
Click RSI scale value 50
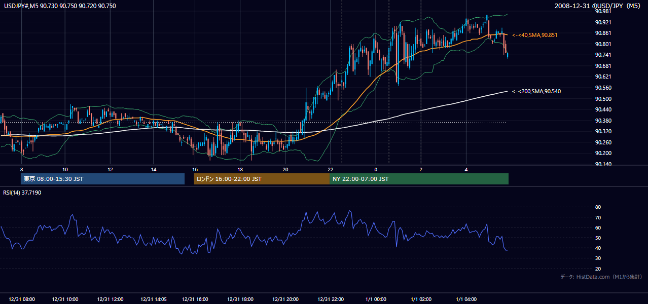tap(598, 238)
